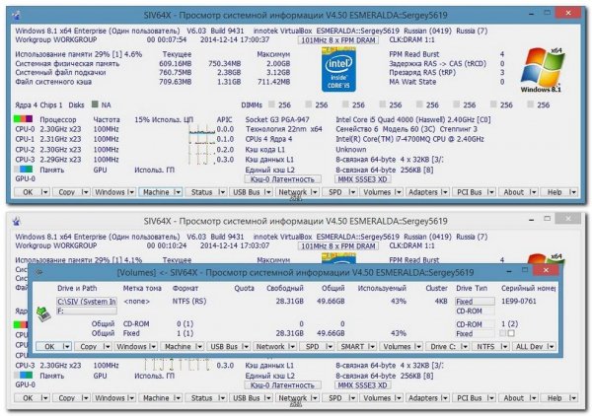Viewport: 592px width, 416px height.
Task: Open Network button in upper SIV64X window
Action: 293,192
